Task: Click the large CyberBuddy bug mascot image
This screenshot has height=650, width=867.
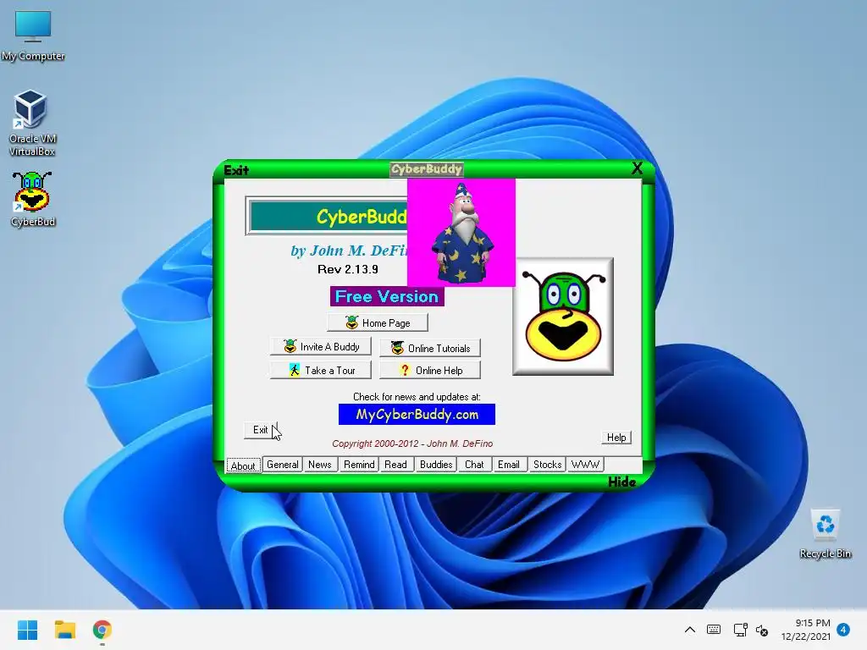Action: (563, 317)
